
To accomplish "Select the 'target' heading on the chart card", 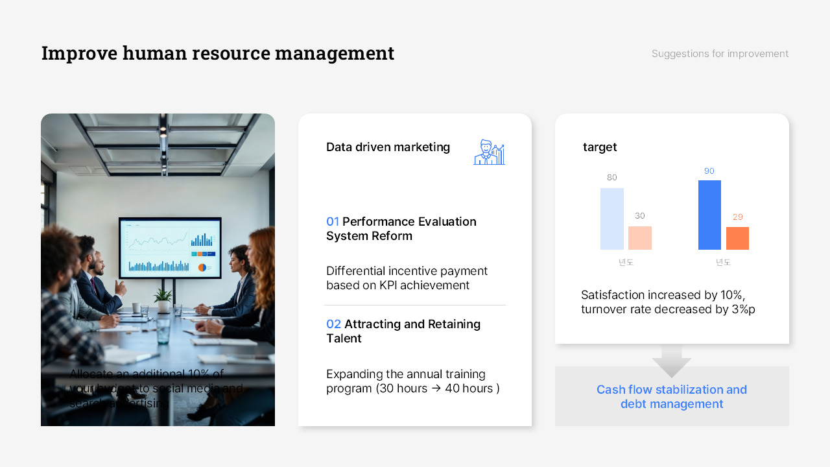I will [x=599, y=147].
